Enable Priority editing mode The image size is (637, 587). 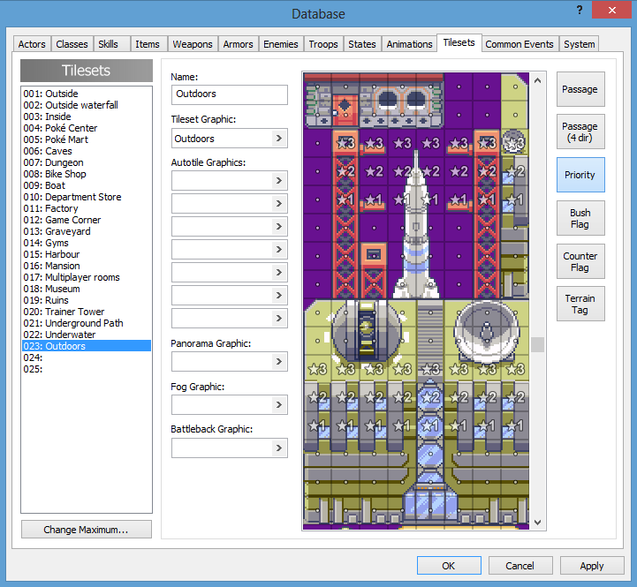coord(580,175)
